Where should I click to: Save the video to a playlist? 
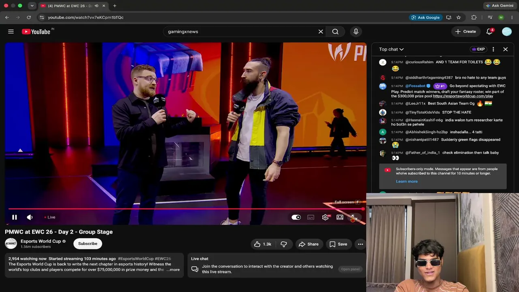click(x=338, y=244)
